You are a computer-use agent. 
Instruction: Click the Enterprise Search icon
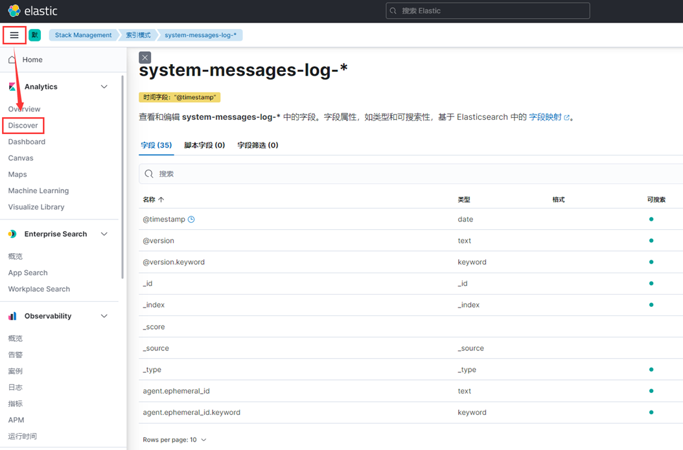(x=12, y=234)
